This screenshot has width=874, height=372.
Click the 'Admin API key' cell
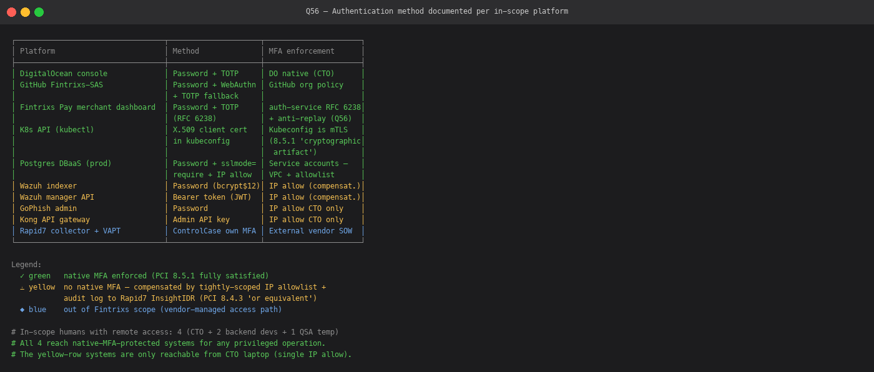point(201,220)
